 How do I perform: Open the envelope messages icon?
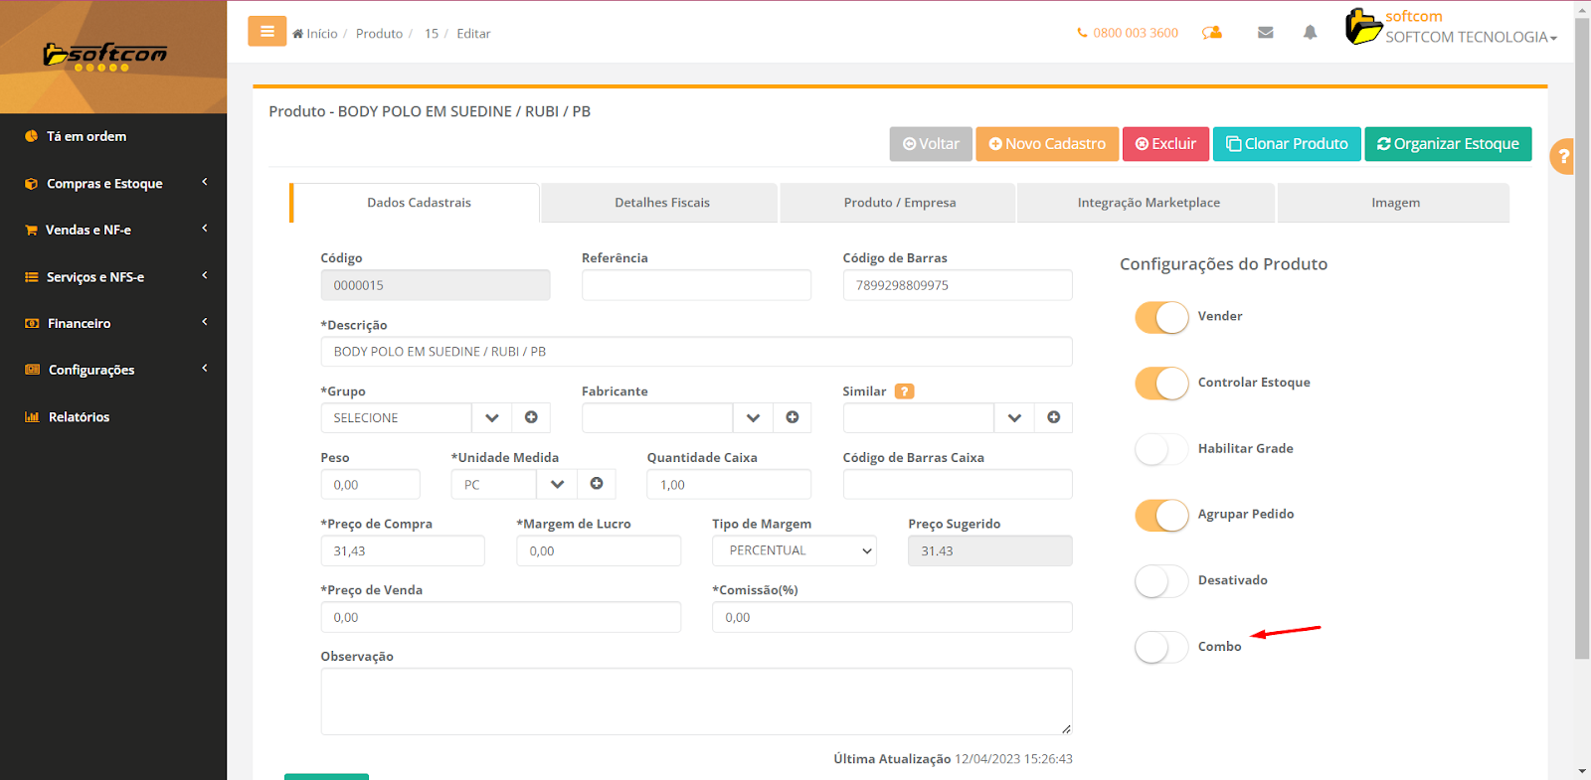tap(1265, 33)
